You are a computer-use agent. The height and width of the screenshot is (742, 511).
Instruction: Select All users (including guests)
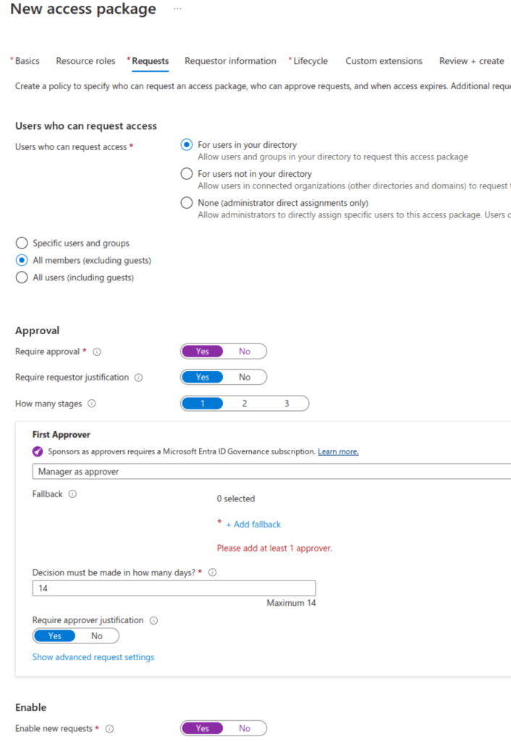click(x=22, y=278)
